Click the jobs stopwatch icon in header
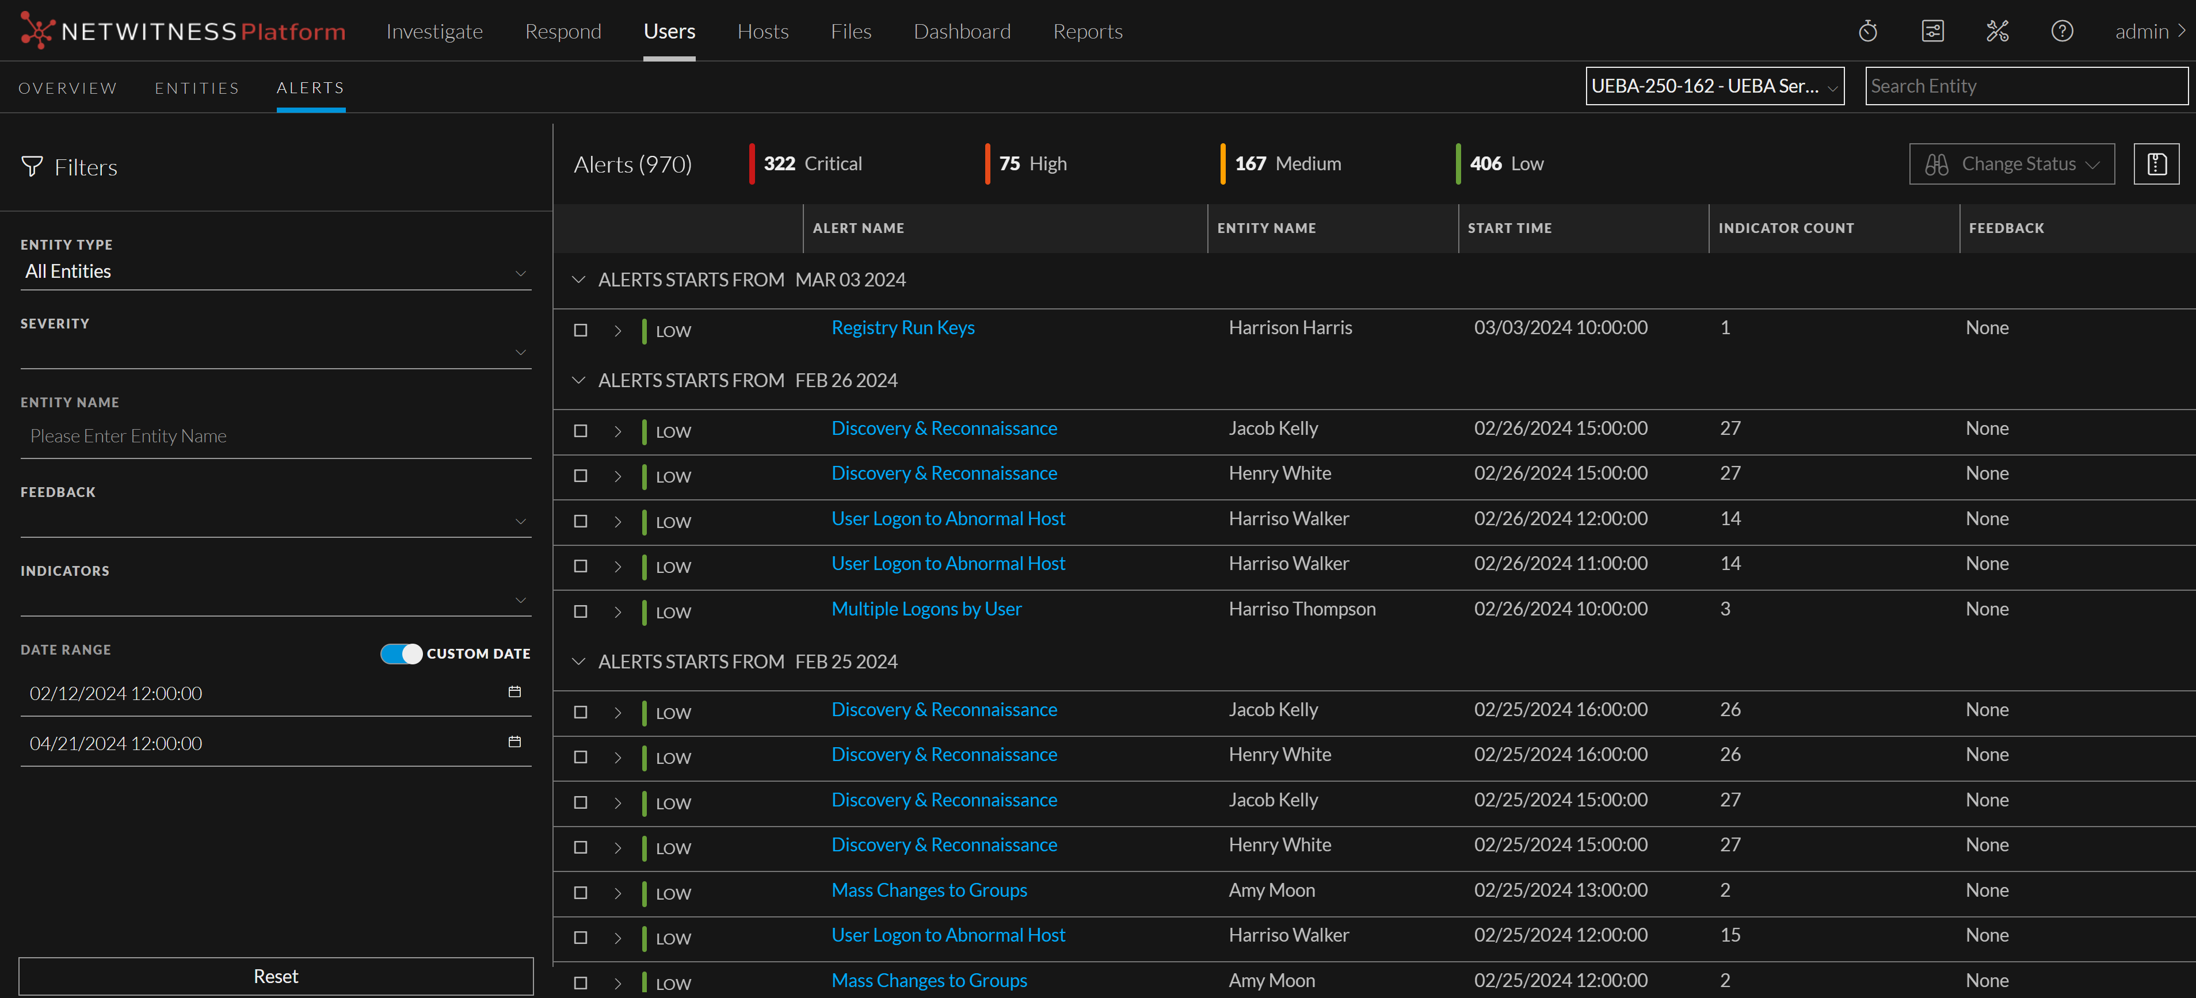The width and height of the screenshot is (2196, 998). (1867, 32)
